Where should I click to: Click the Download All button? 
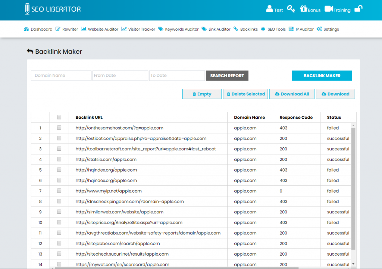[292, 94]
